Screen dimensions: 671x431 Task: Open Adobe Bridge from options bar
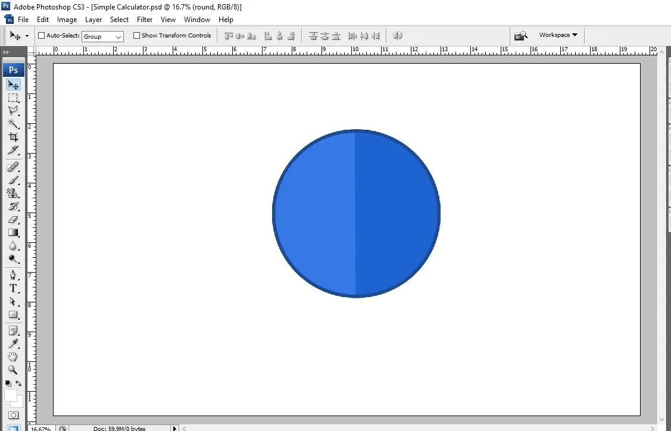click(520, 36)
